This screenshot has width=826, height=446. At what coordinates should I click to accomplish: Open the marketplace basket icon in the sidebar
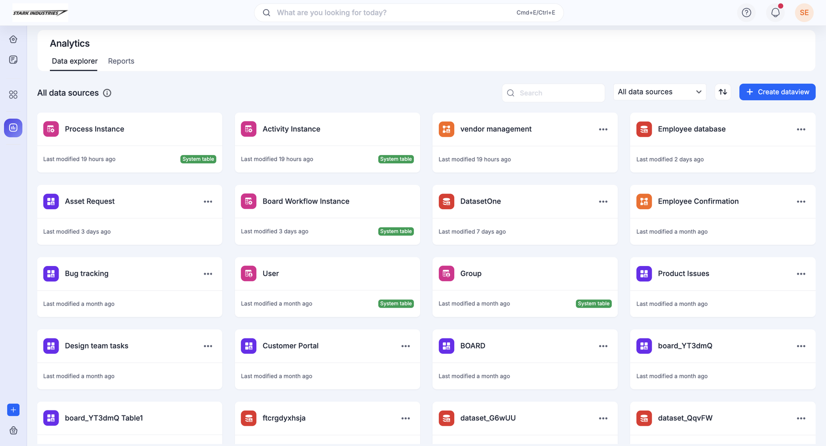pos(13,431)
